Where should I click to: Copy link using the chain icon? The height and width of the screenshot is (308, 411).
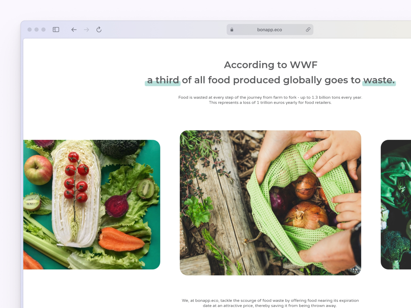tap(308, 30)
